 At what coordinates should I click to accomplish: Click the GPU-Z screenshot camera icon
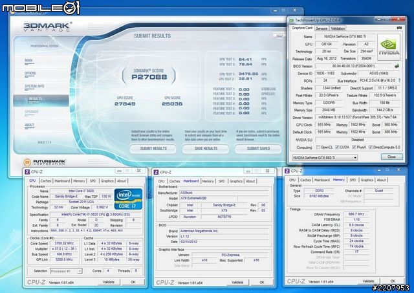tap(399, 28)
